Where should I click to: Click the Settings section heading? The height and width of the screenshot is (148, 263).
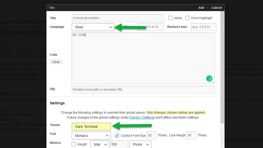[x=57, y=103]
